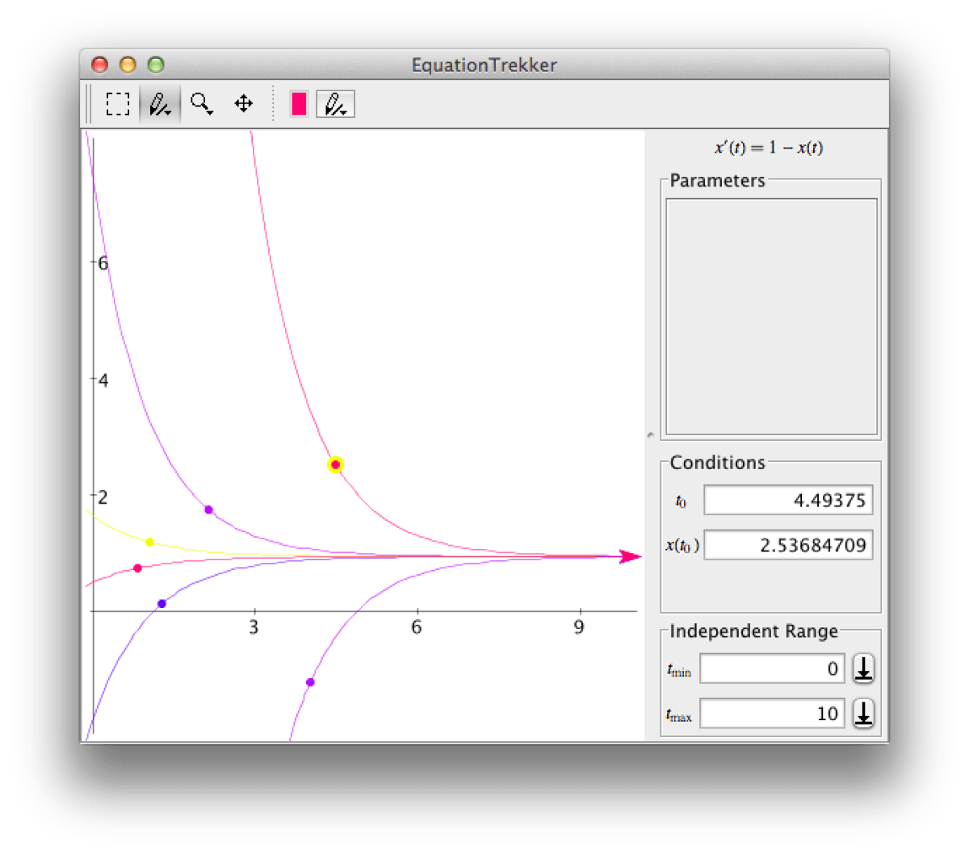Click the Conditions group label
Image resolution: width=969 pixels, height=855 pixels.
tap(717, 463)
